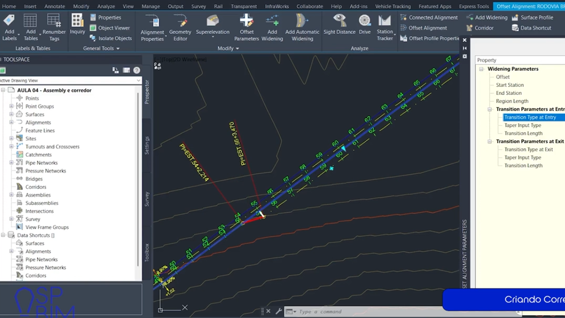Select the Transition Type at Entry row
Image resolution: width=565 pixels, height=318 pixels.
pyautogui.click(x=530, y=117)
